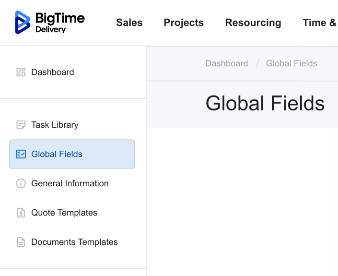Click the Task Library note icon
The width and height of the screenshot is (338, 276).
tap(21, 125)
